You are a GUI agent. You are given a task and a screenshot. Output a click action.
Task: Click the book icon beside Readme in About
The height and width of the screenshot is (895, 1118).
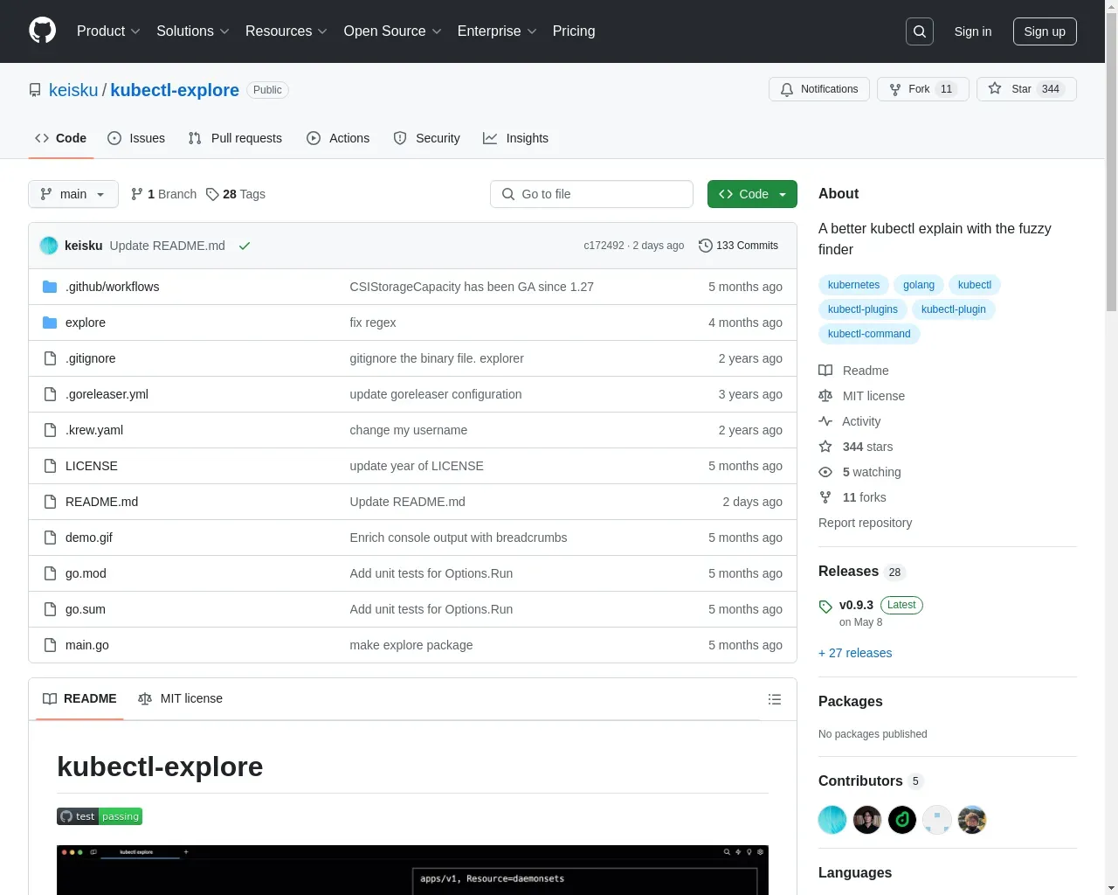tap(825, 371)
